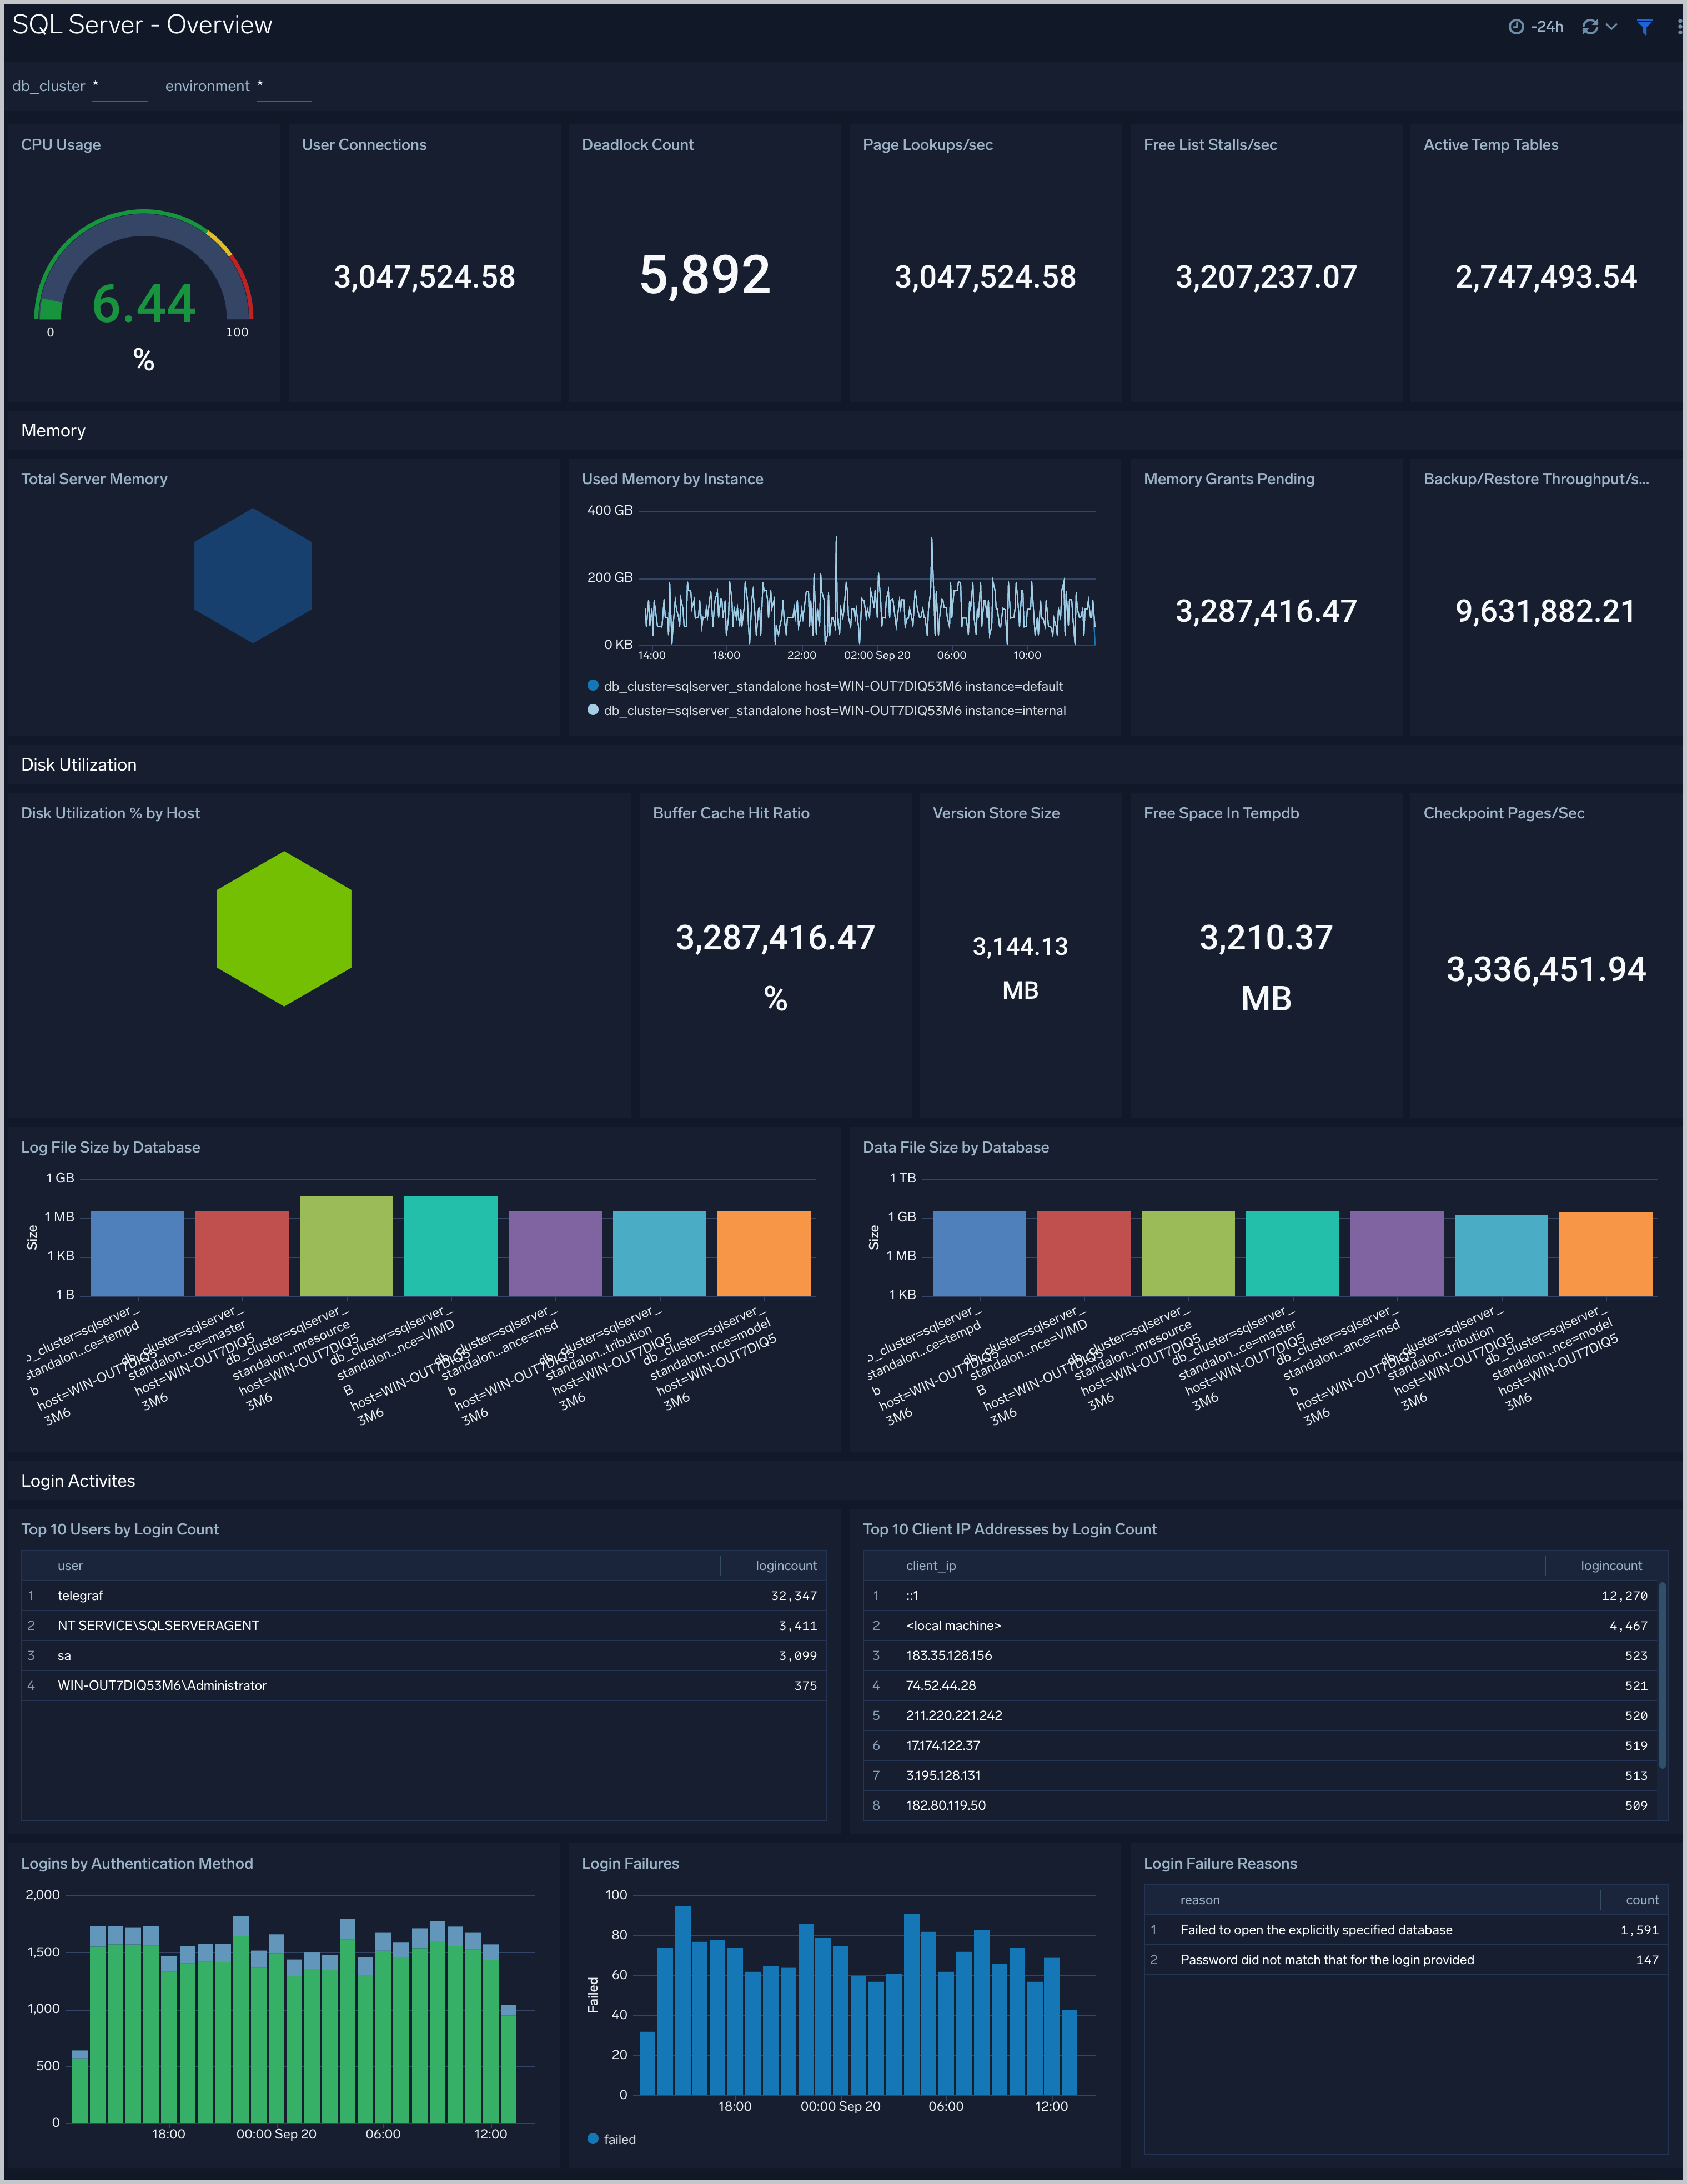The image size is (1687, 2184).
Task: Sort Top 10 Users by logincount header
Action: [786, 1565]
